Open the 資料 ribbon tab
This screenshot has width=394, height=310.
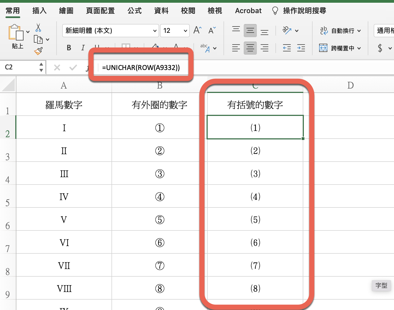click(161, 11)
